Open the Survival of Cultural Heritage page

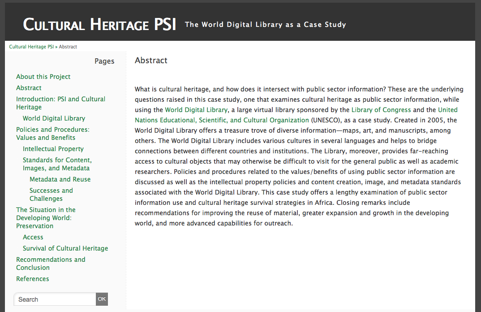click(x=65, y=248)
